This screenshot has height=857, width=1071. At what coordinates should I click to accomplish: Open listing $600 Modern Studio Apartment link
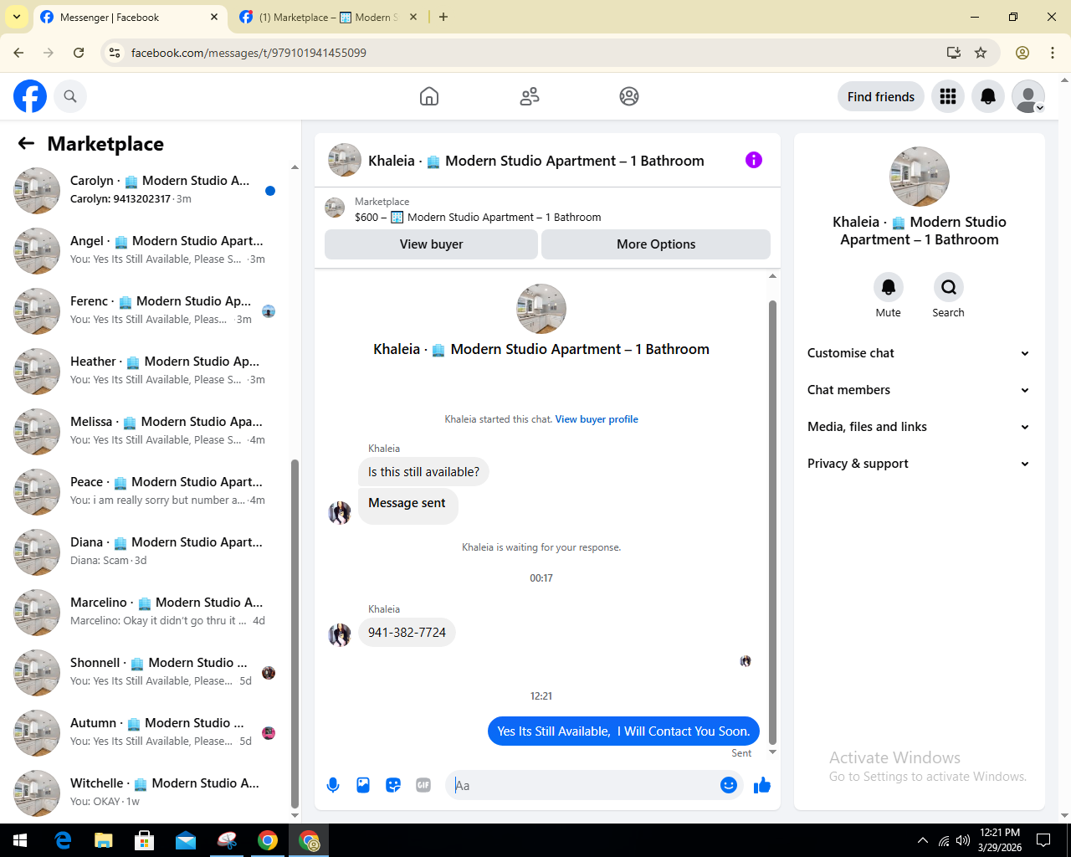pyautogui.click(x=478, y=217)
